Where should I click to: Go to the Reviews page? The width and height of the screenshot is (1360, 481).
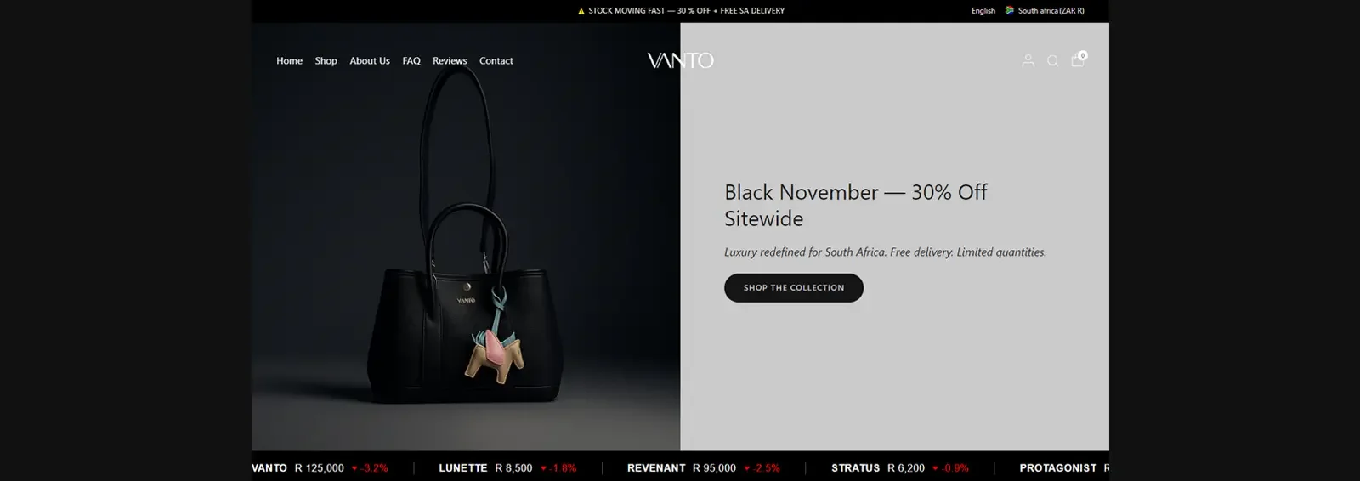click(450, 61)
